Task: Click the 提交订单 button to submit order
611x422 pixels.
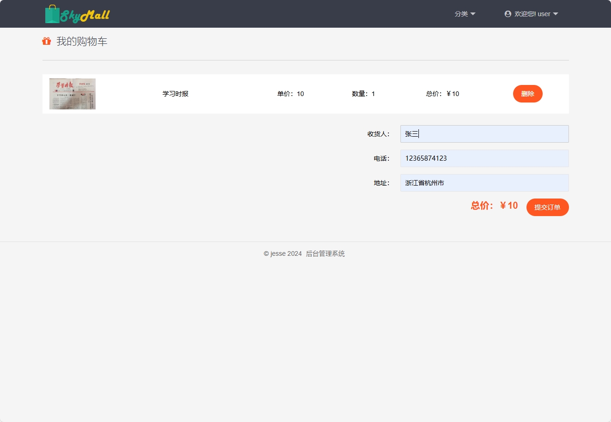Action: tap(547, 207)
